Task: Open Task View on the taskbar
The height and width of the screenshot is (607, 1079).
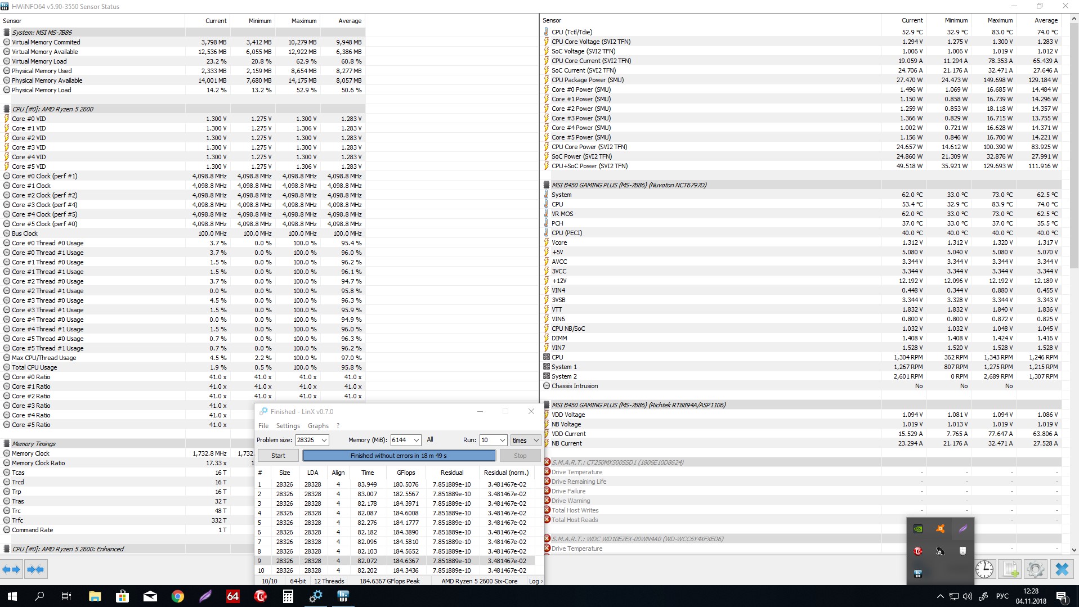Action: (66, 596)
